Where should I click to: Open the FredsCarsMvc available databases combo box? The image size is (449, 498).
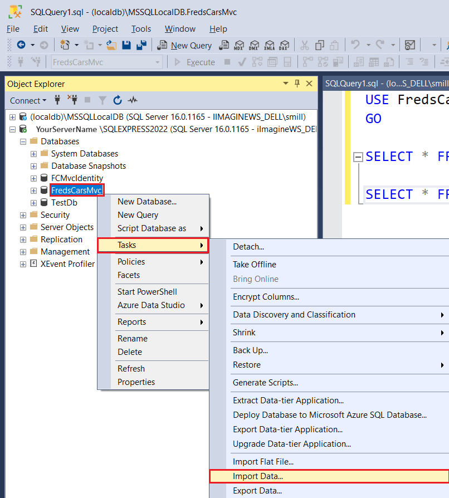[107, 62]
